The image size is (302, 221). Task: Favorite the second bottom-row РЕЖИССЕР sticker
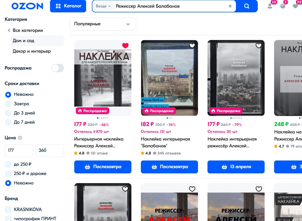pos(192,189)
